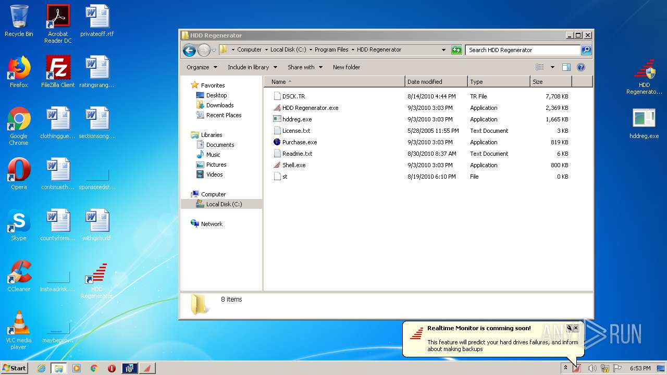Show hidden tray icons arrow
The image size is (667, 375).
pos(565,368)
